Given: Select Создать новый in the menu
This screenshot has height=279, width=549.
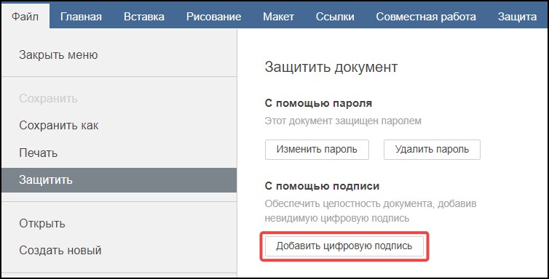Looking at the screenshot, I should [119, 250].
